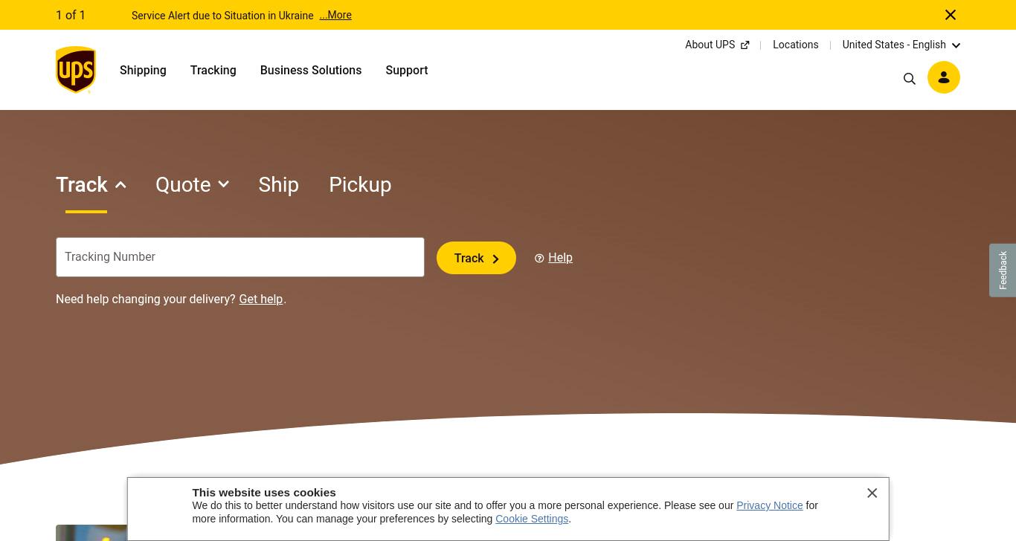Expand the Quote dropdown chevron
1016x541 pixels.
pyautogui.click(x=223, y=184)
